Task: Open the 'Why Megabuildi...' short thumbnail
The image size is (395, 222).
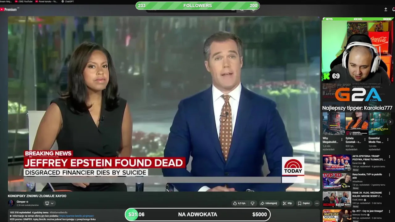Action: pyautogui.click(x=334, y=124)
